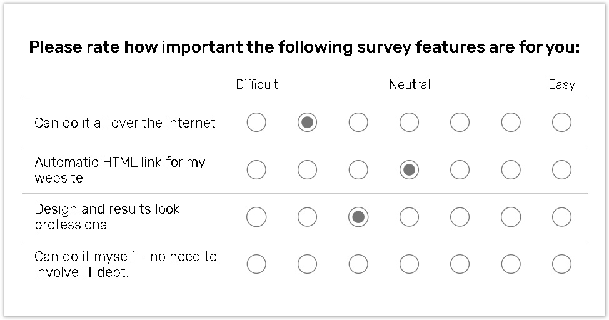Select Easy for 'Can do it myself' row
The width and height of the screenshot is (609, 320).
coord(561,264)
